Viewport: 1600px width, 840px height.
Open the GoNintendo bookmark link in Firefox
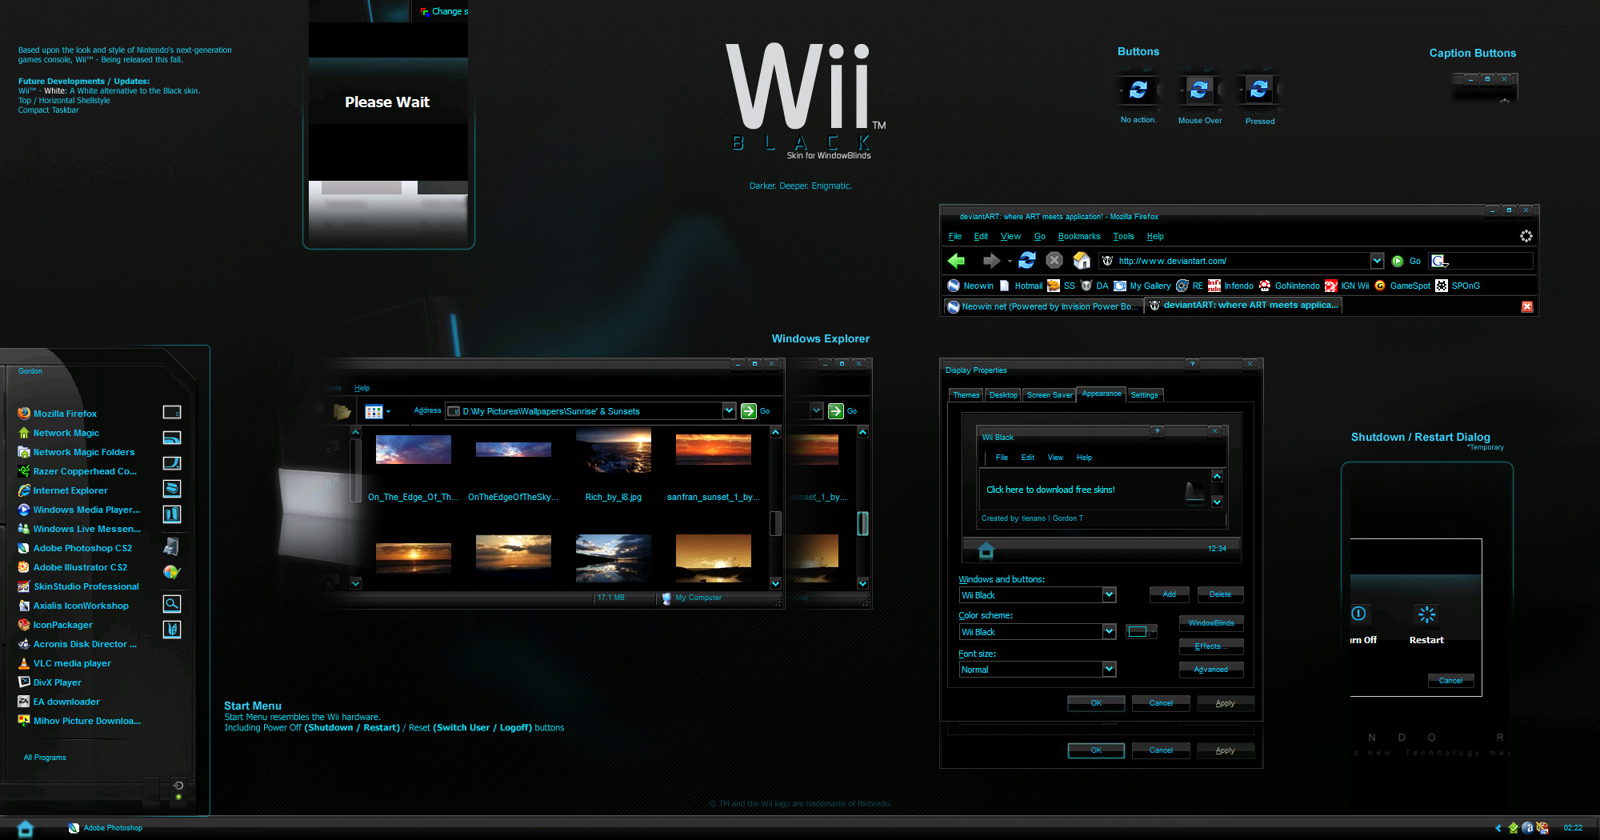pos(1289,286)
